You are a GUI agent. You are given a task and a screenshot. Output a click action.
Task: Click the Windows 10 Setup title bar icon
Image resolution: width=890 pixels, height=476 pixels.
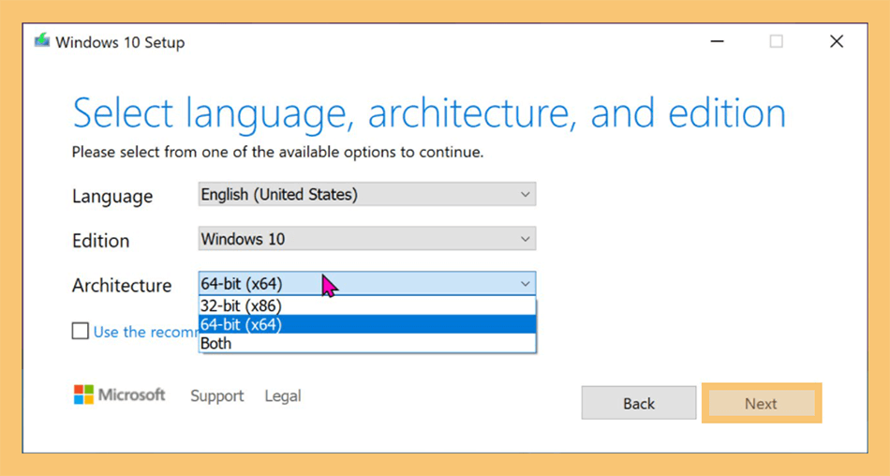42,41
